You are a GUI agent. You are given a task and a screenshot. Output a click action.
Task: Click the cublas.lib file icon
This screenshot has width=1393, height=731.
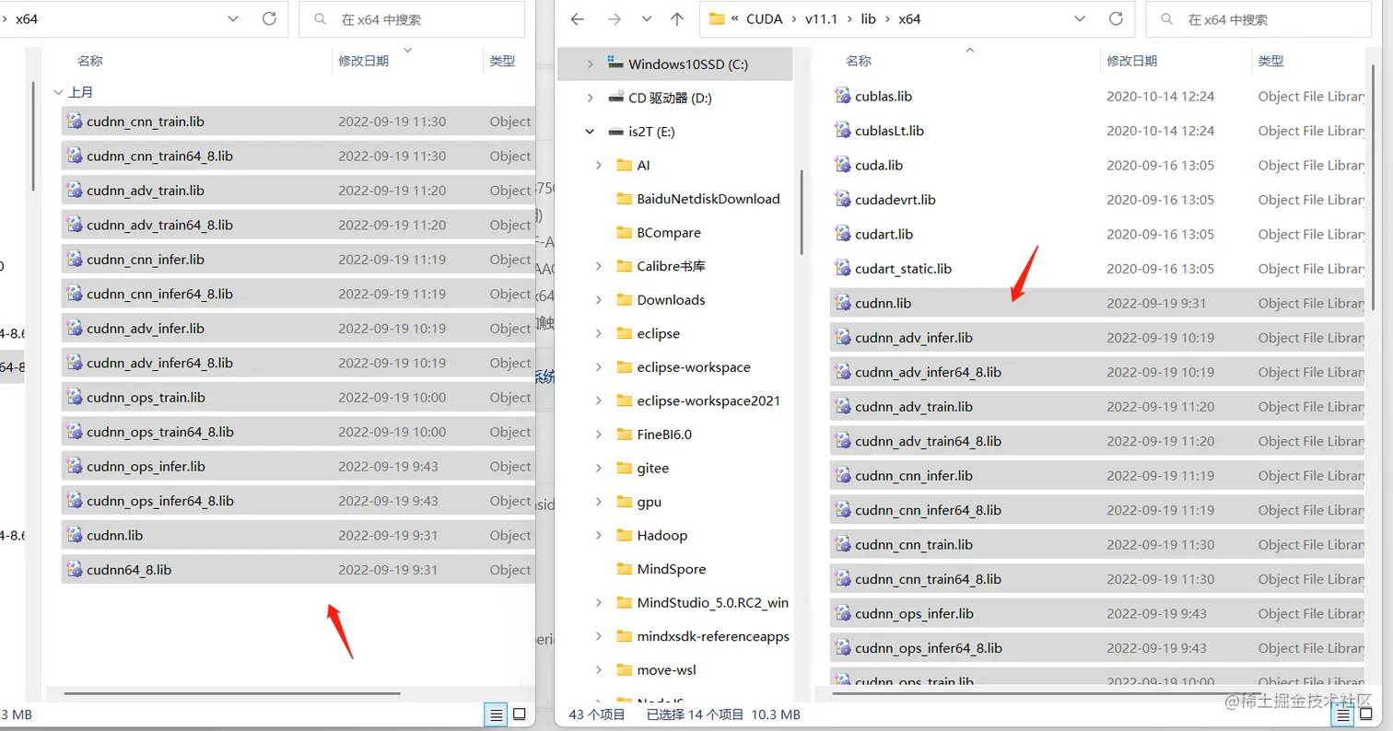click(x=842, y=96)
